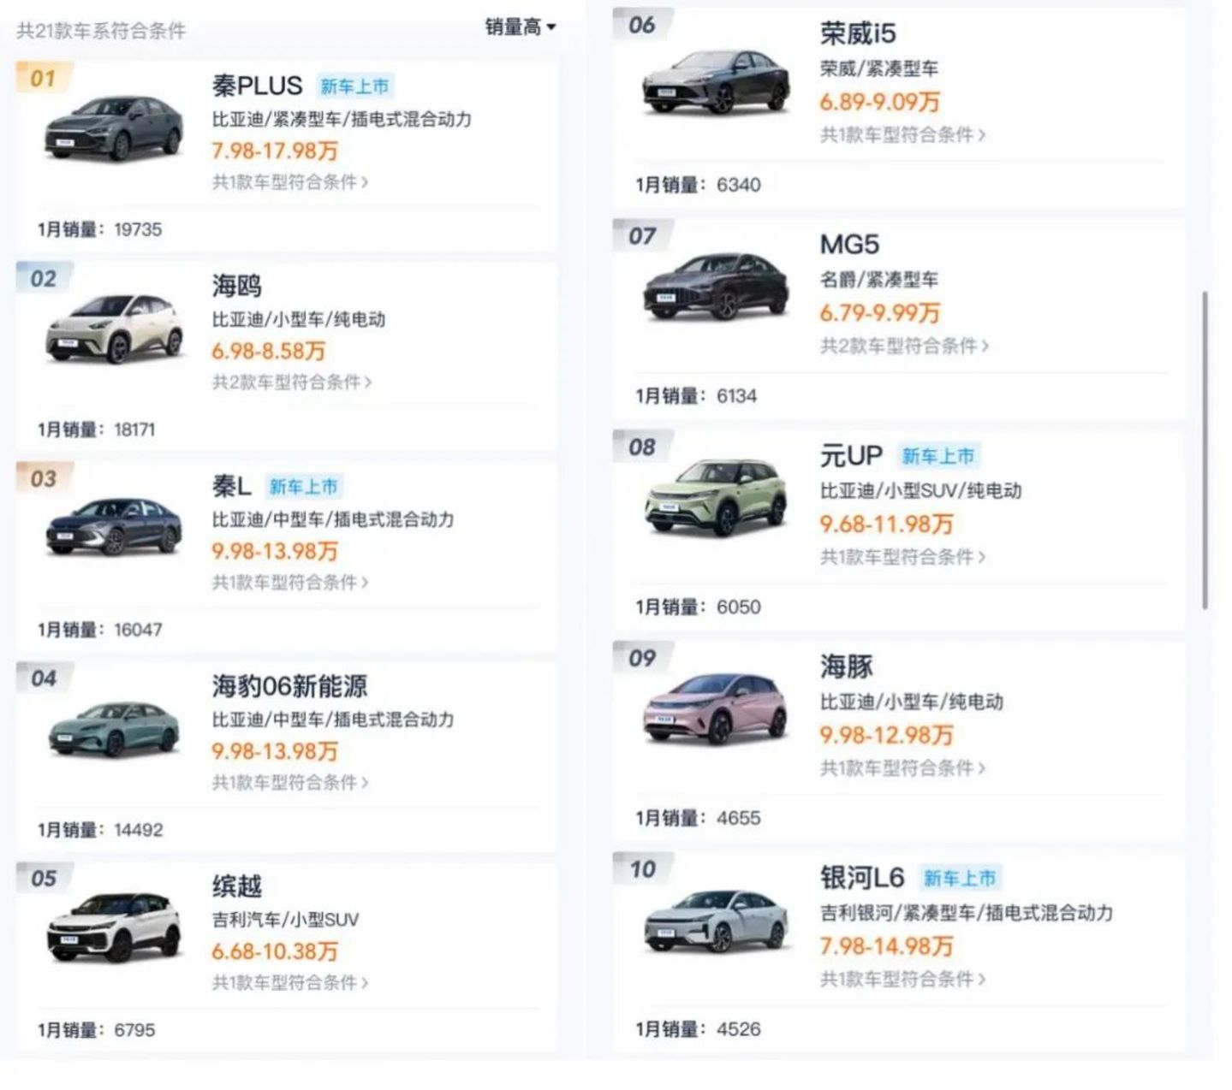Open the 海豚 model title

click(846, 666)
